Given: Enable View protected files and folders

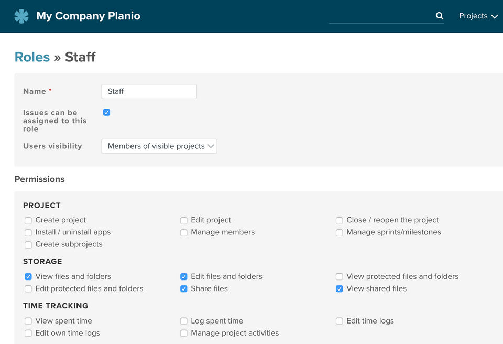Looking at the screenshot, I should 340,277.
